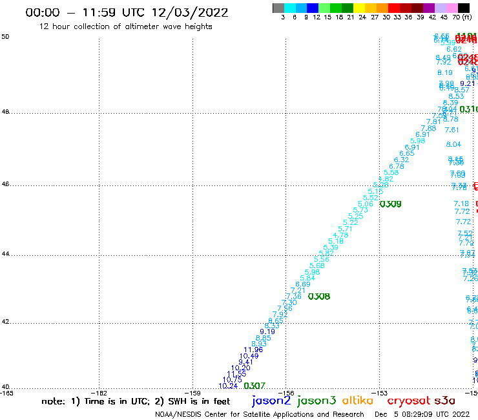
Task: Click the pink swatch in the color scale
Action: point(452,8)
